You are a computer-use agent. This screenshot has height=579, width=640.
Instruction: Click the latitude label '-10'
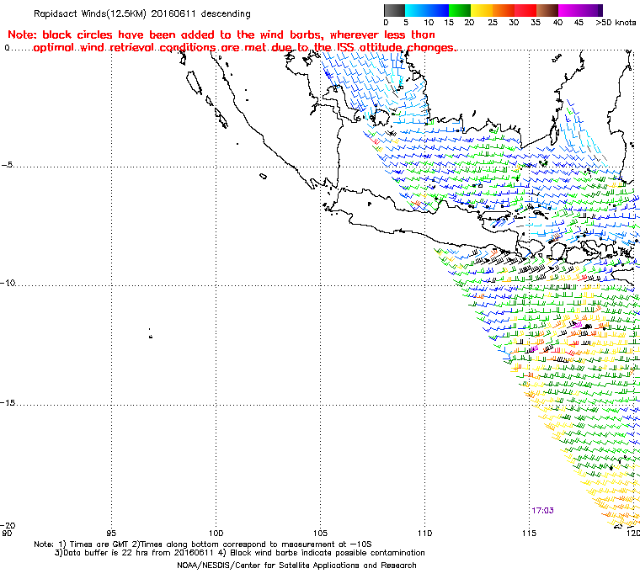pos(8,283)
